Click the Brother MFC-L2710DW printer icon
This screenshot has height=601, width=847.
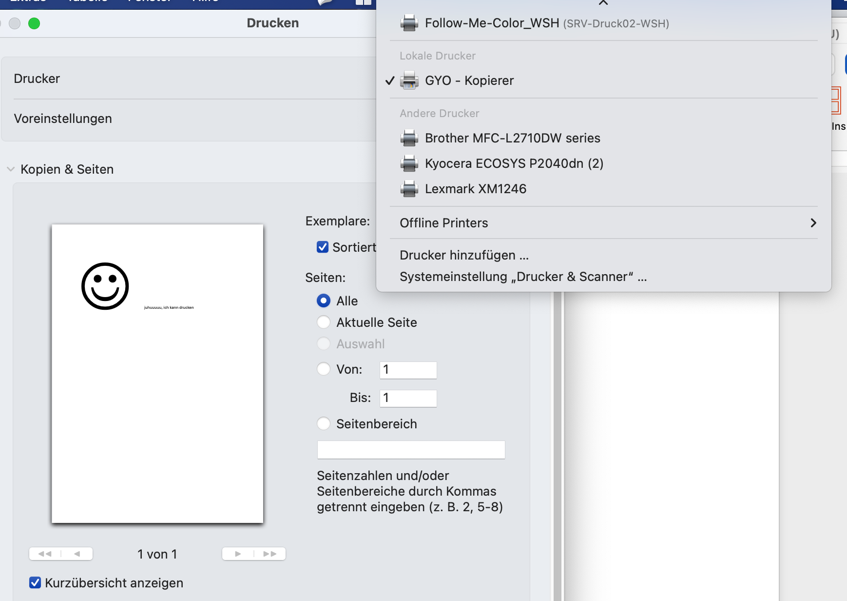tap(409, 138)
